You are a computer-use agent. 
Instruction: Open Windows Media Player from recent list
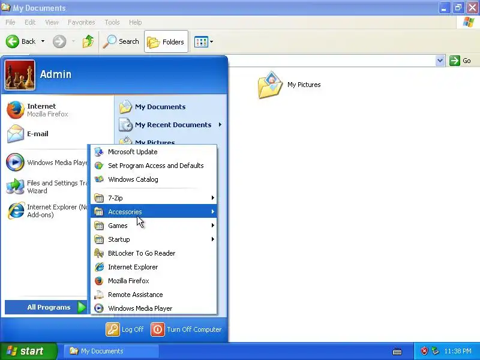47,162
